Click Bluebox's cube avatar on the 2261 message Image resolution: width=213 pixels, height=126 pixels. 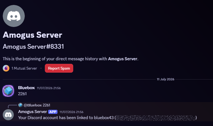[x=8, y=91]
